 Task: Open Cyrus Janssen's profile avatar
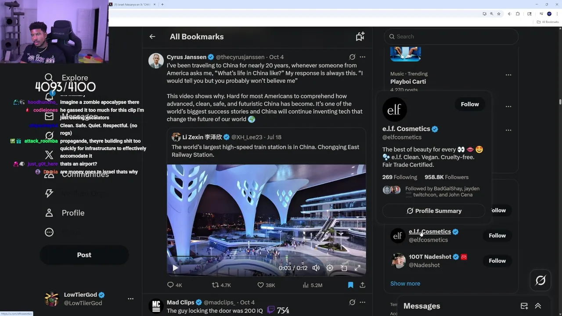click(x=156, y=61)
